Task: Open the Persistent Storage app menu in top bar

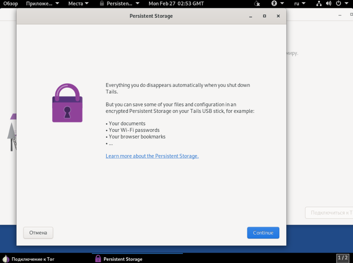Action: coord(119,4)
